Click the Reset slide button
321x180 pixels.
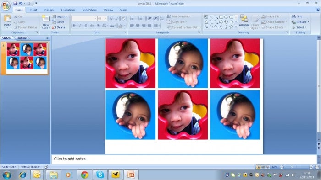[58, 22]
